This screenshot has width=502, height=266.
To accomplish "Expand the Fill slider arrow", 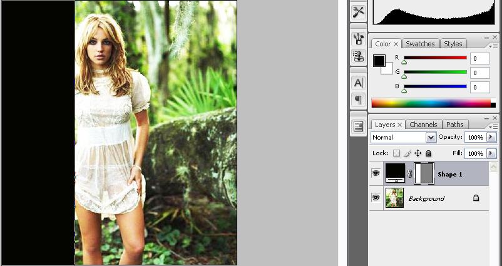I will (491, 153).
